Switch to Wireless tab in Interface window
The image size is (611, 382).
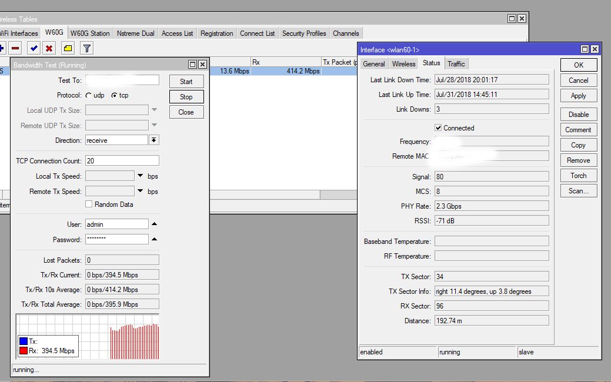tap(403, 64)
